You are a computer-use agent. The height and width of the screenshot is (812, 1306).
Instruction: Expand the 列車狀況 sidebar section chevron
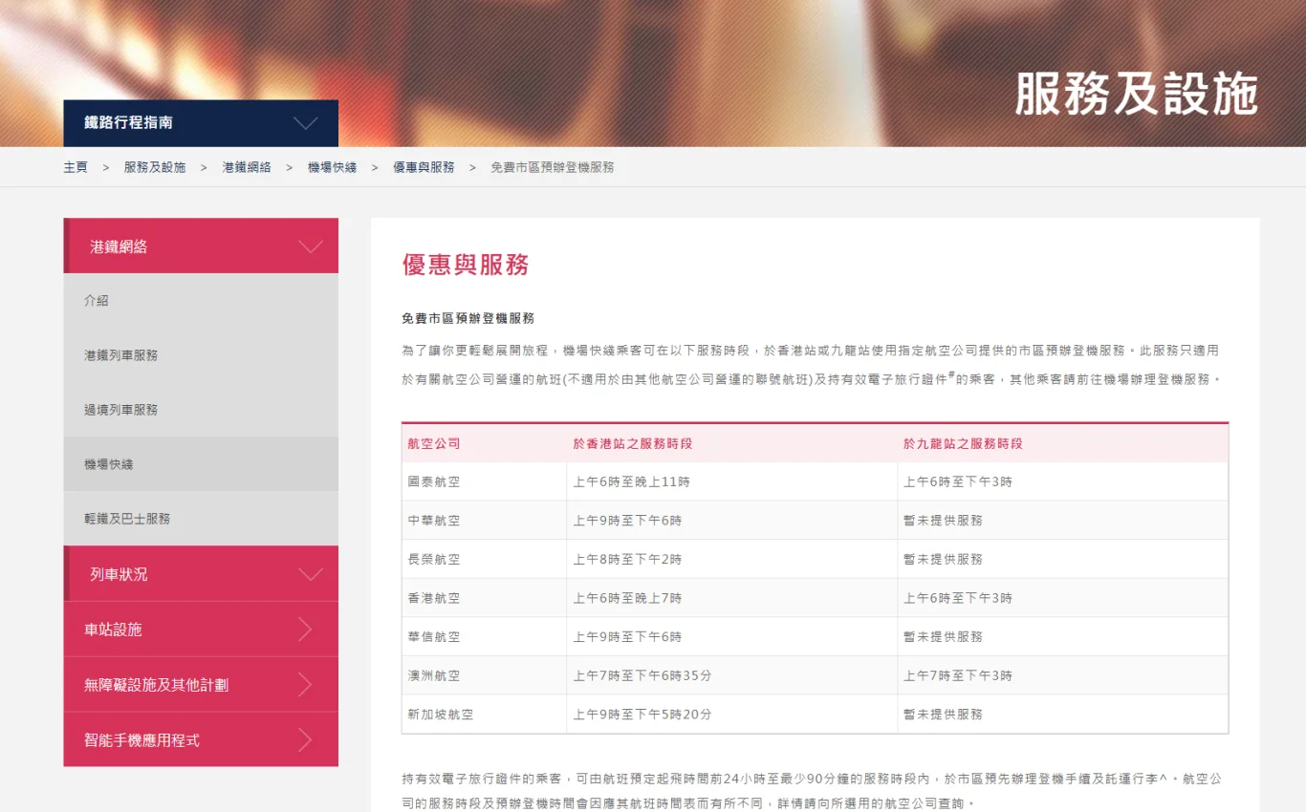click(310, 574)
